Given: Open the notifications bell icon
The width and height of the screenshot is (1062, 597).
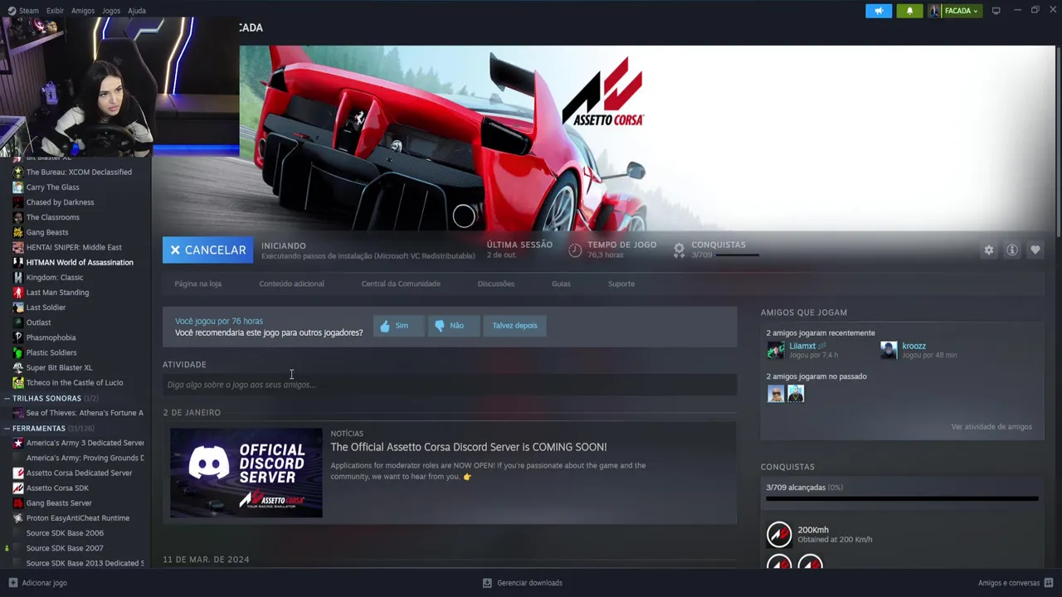Looking at the screenshot, I should tap(909, 11).
